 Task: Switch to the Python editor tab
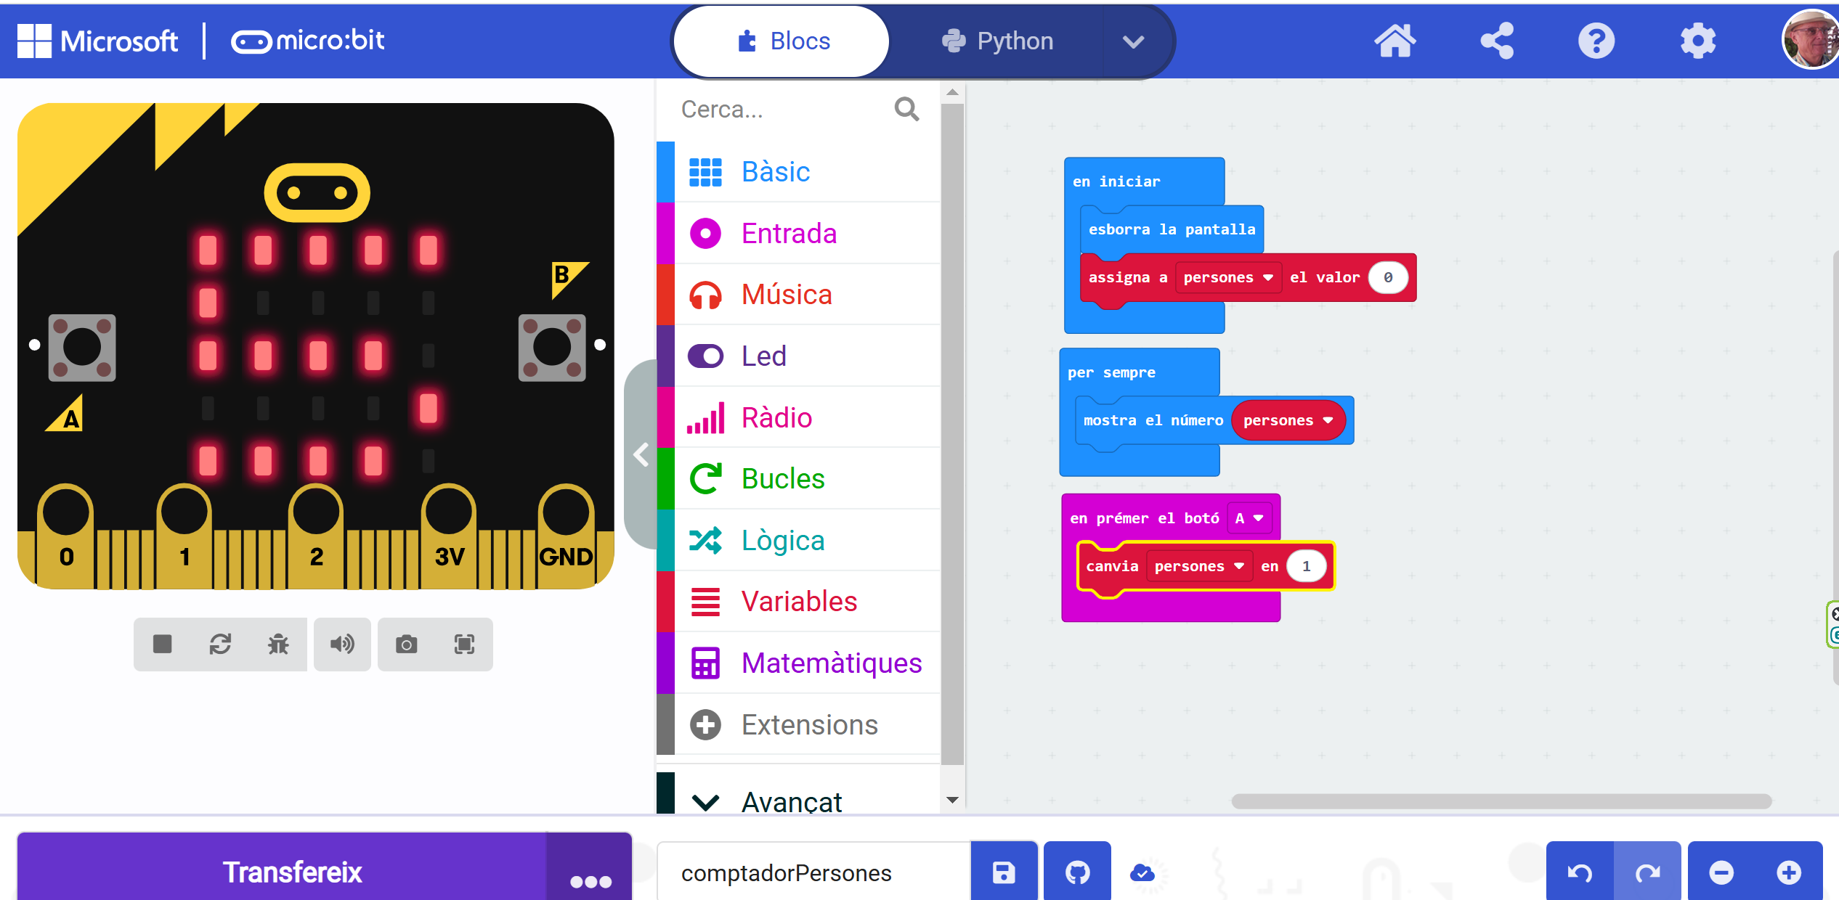tap(998, 41)
